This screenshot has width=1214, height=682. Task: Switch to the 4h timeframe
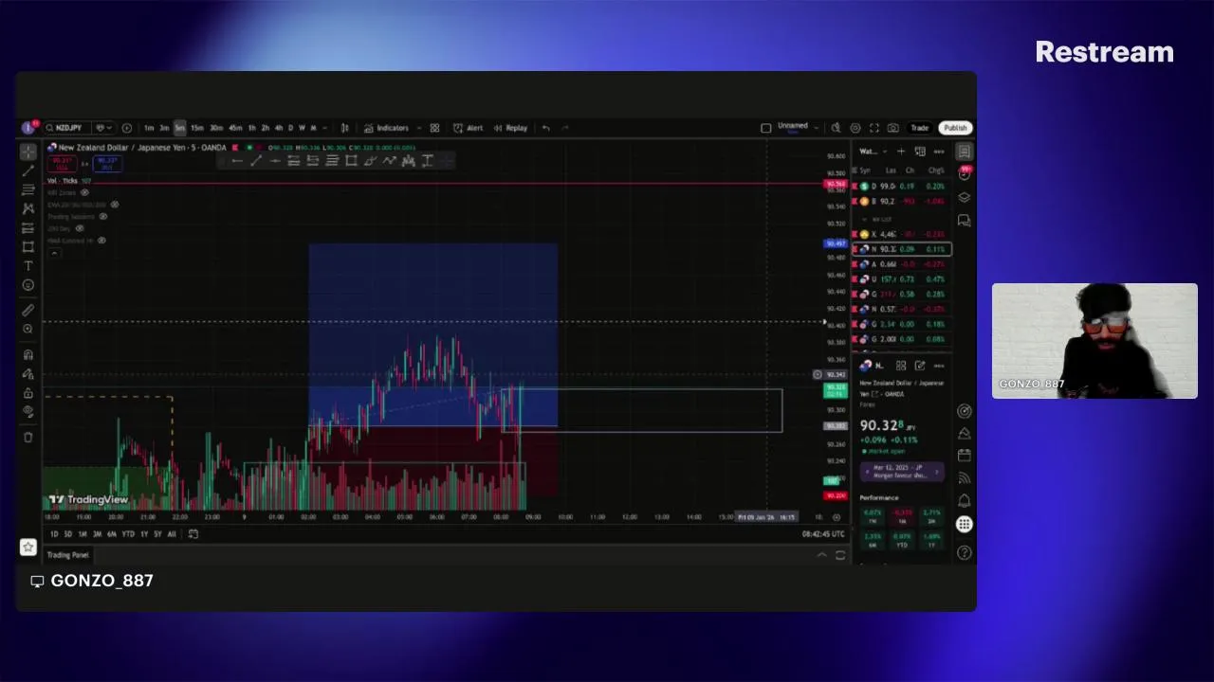pyautogui.click(x=279, y=128)
